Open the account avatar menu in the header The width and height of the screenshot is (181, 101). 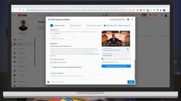[x=166, y=15]
